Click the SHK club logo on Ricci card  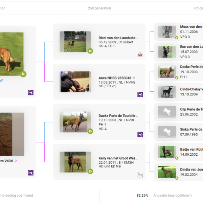point(140,54)
